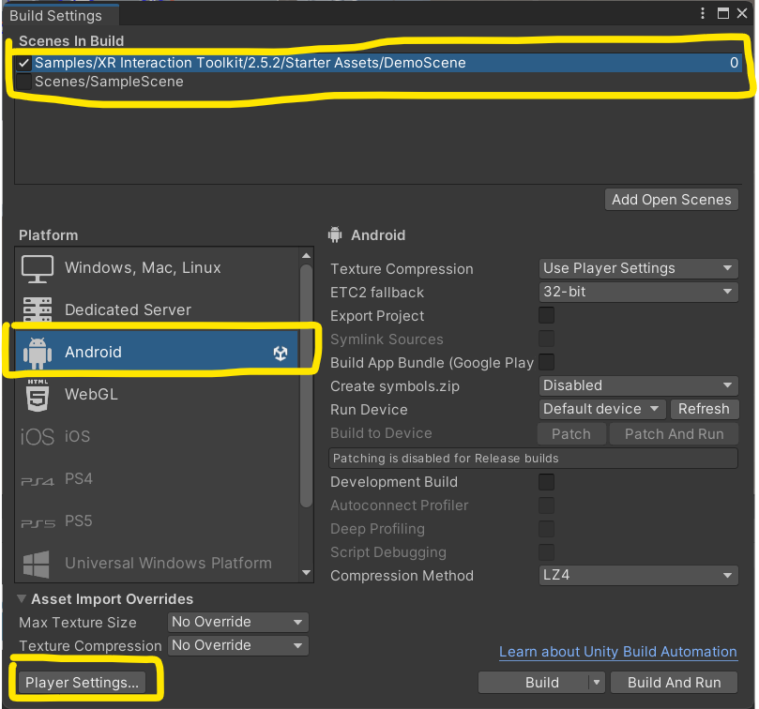Screen dimensions: 759x709
Task: Click Refresh next to Run Device
Action: (705, 410)
